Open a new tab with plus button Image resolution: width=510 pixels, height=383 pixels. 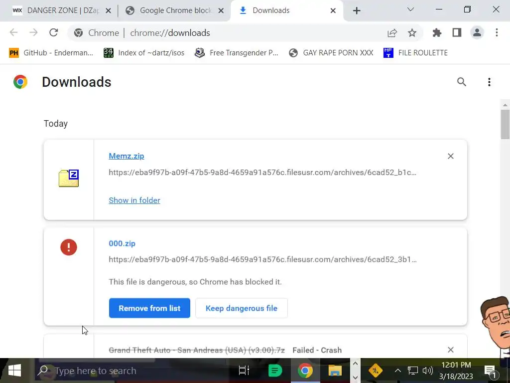coord(357,11)
